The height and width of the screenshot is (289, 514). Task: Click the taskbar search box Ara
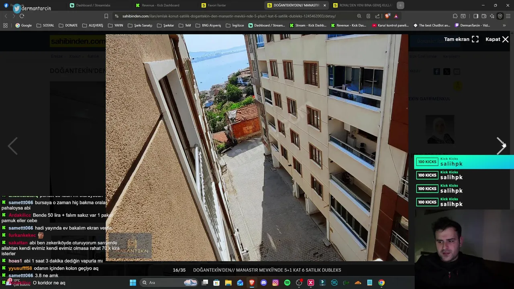click(169, 283)
